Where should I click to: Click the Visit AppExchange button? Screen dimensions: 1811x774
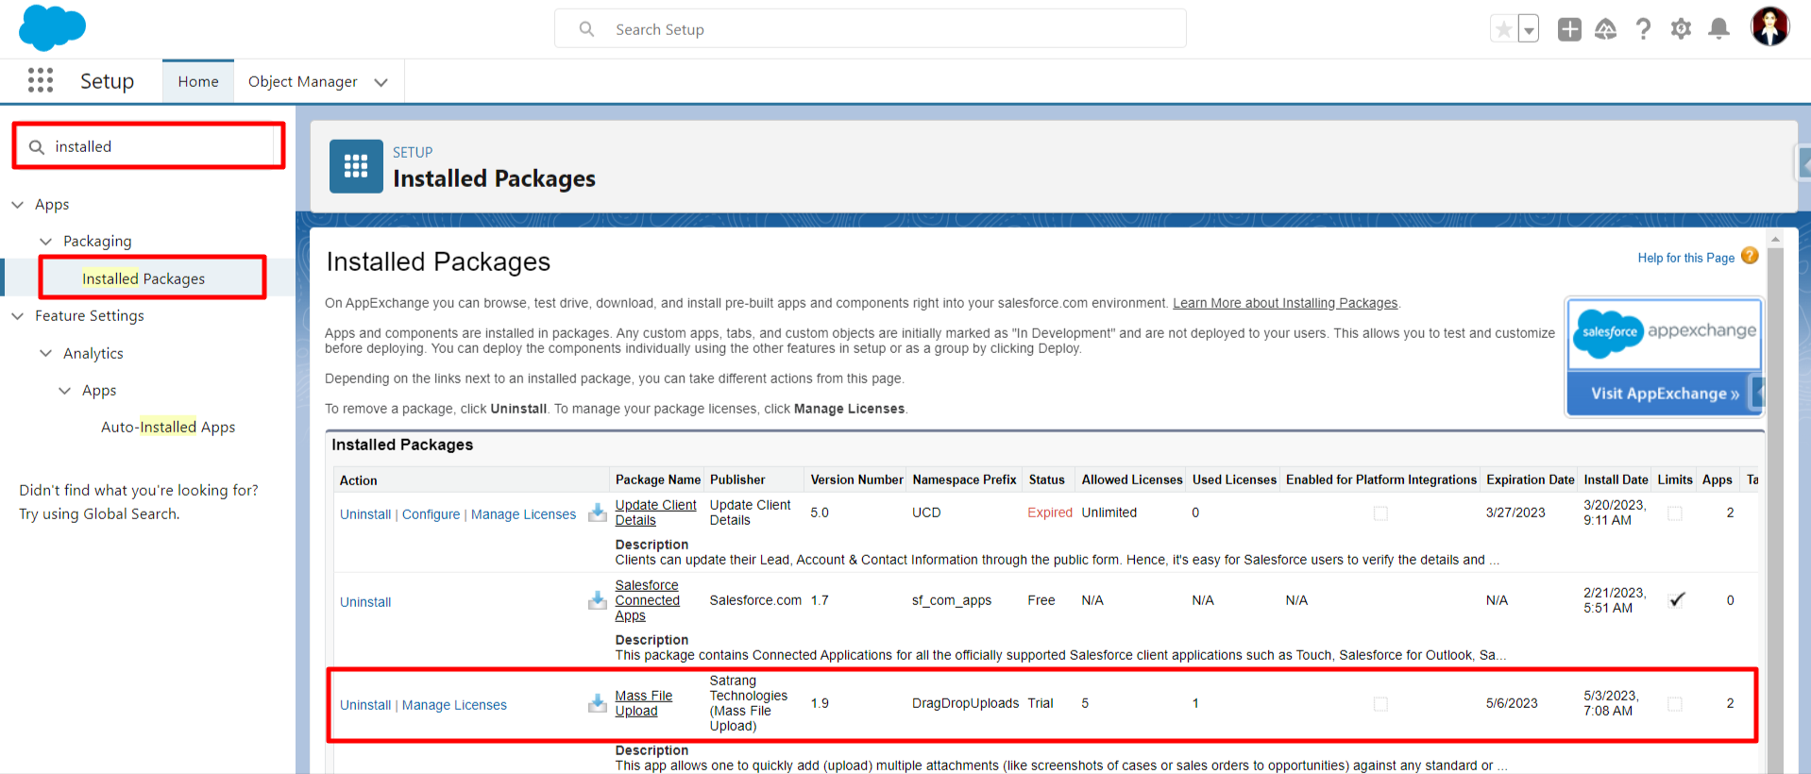point(1665,394)
